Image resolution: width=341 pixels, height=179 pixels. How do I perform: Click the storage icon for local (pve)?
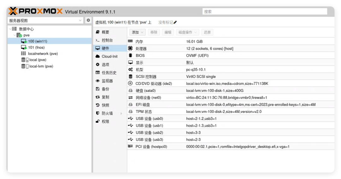click(x=25, y=60)
